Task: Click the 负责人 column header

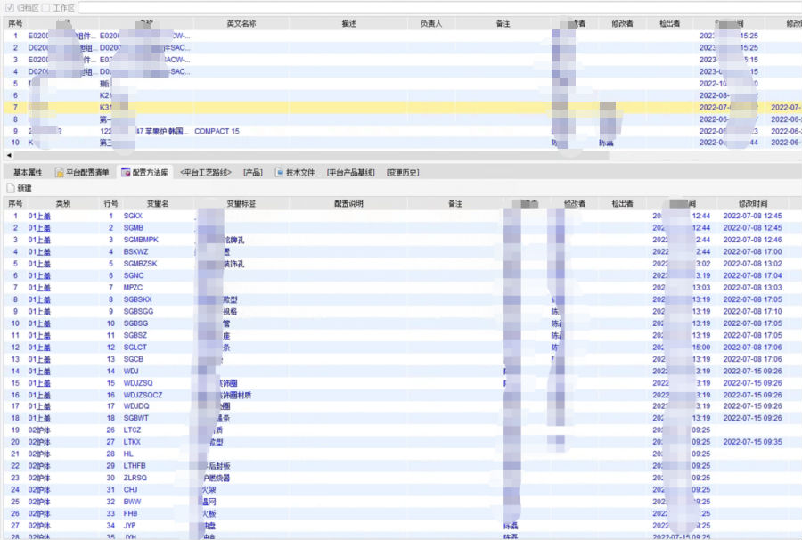Action: (431, 23)
